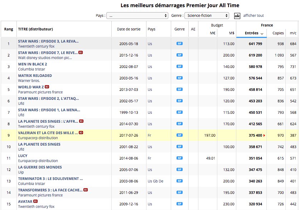Open VALERIAN ET LA CITE DES MILLE ... link

click(x=48, y=133)
